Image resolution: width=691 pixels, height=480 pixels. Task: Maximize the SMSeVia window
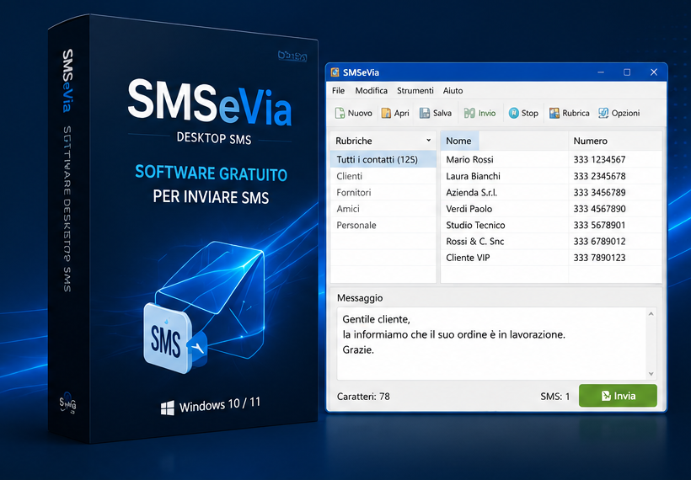click(x=627, y=72)
